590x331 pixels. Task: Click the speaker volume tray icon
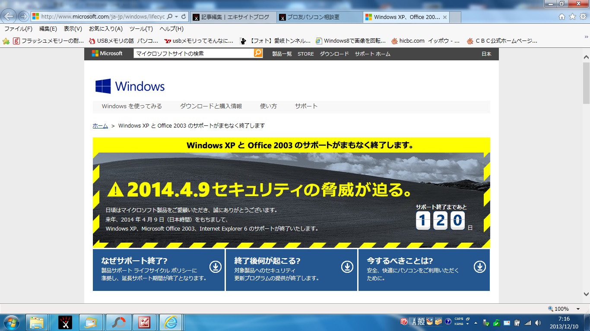click(538, 322)
